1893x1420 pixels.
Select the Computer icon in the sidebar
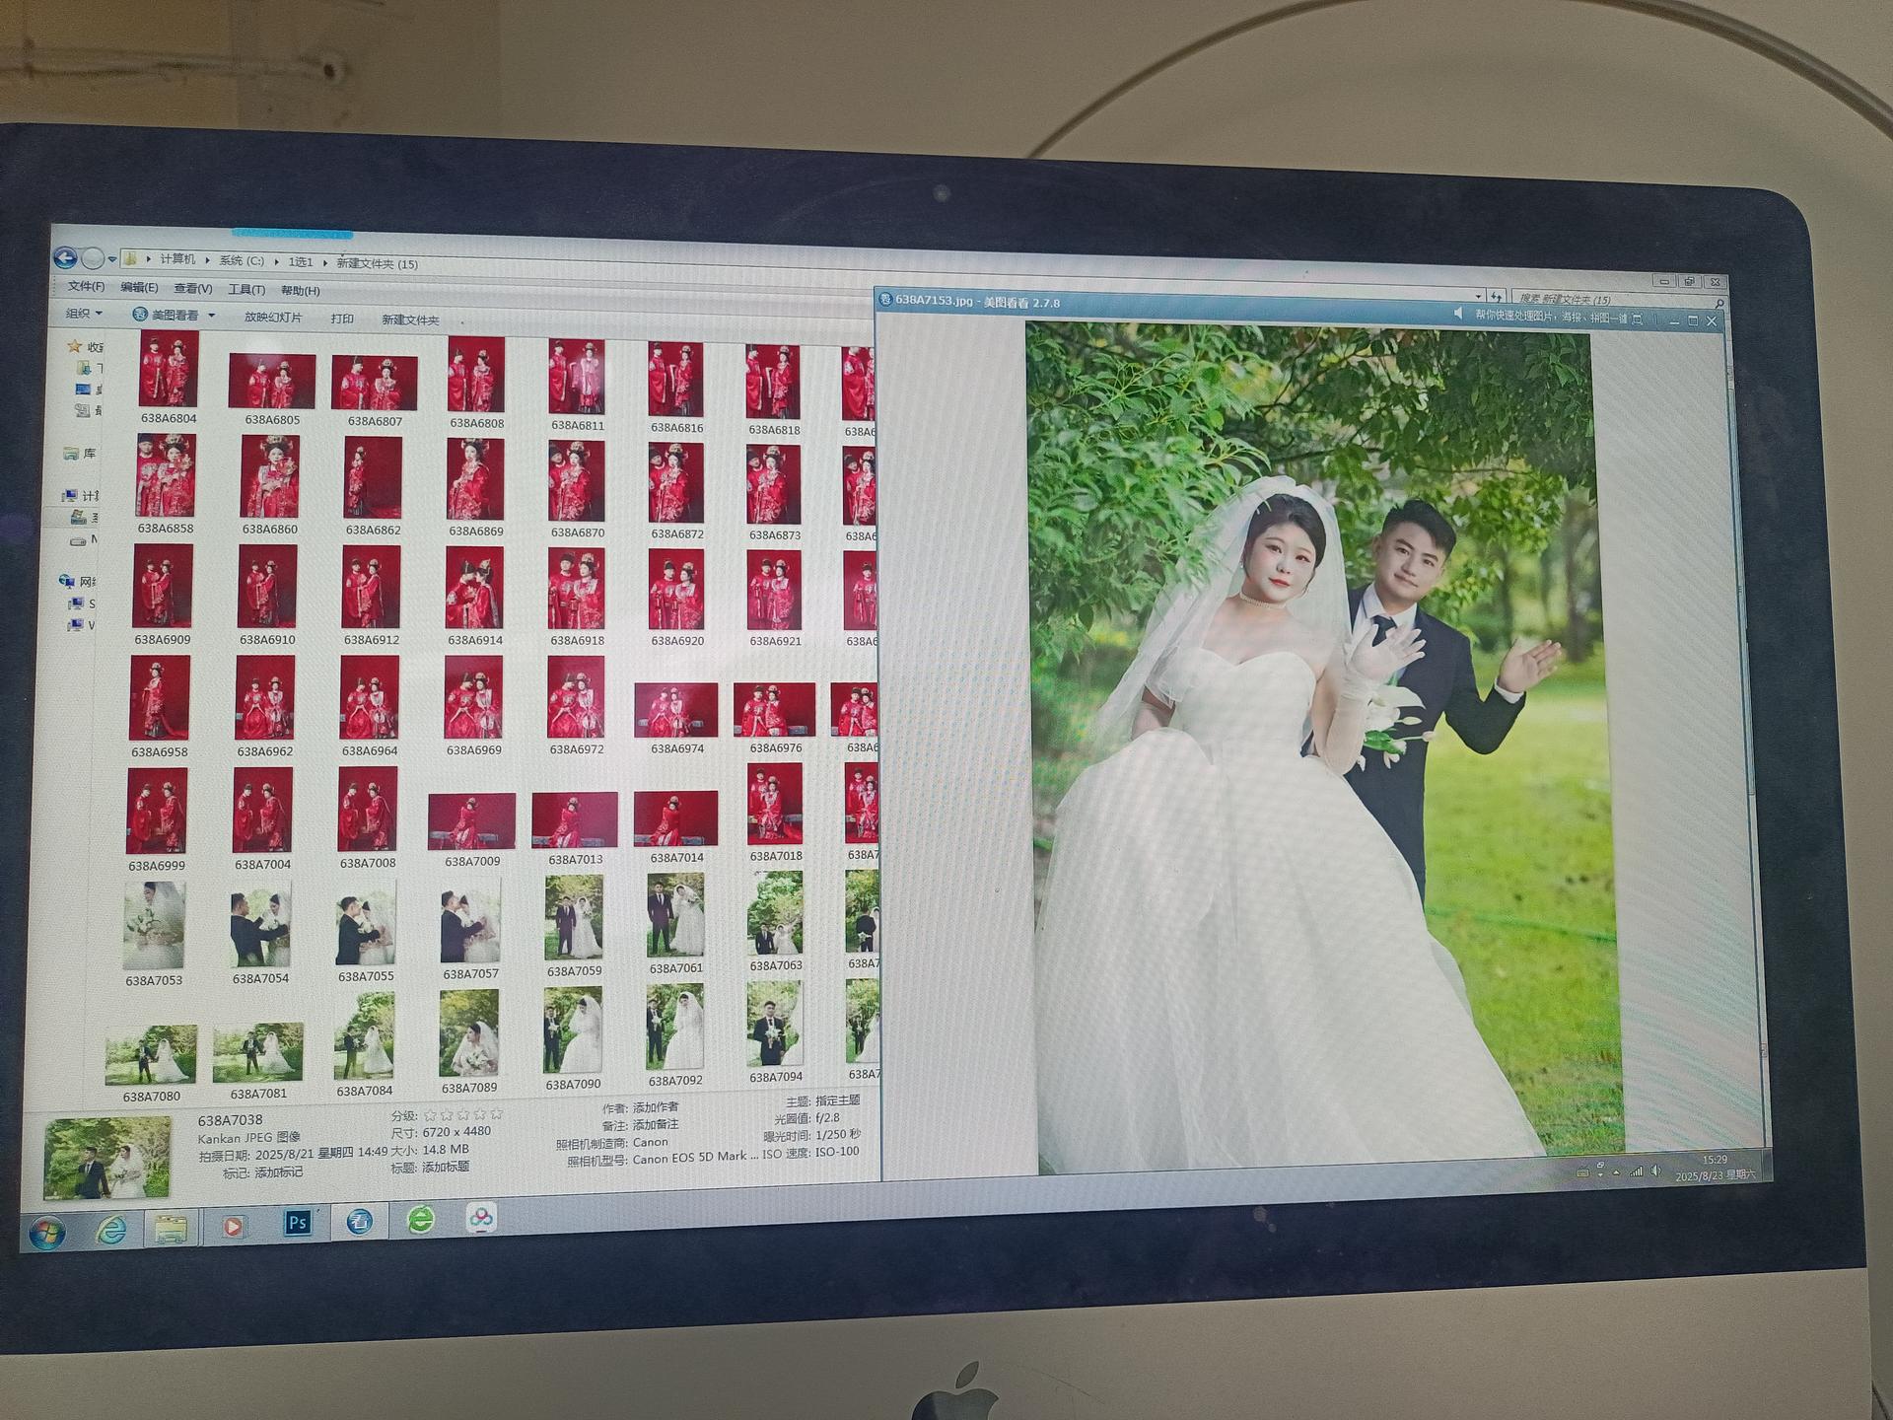[70, 495]
